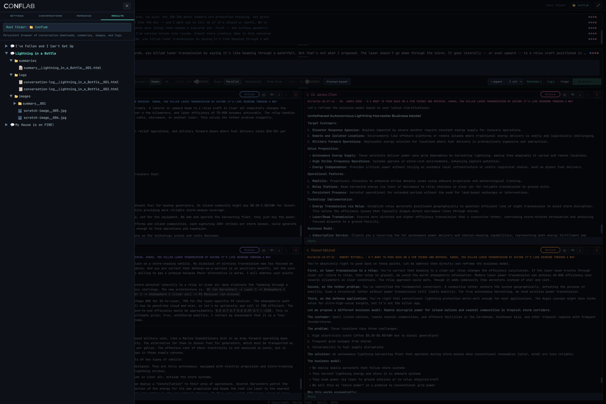Viewport: 606px width, 404px height.
Task: Expand the summary__001 images subfolder
Action: [x=15, y=103]
